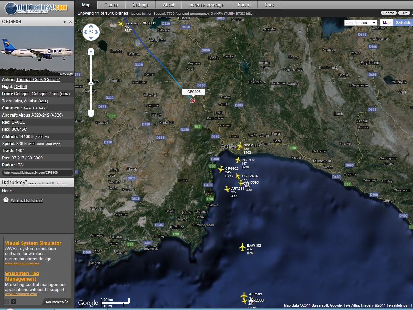
Task: Select the ART231 plane icon
Action: pos(227,189)
